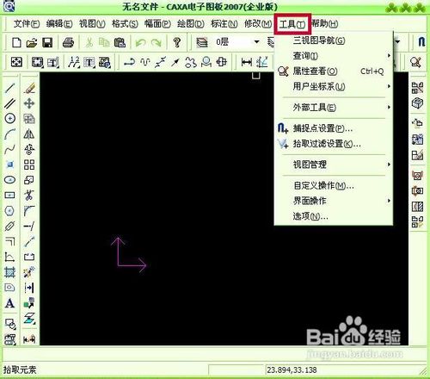
Task: Click the Help question mark icon
Action: 177,42
